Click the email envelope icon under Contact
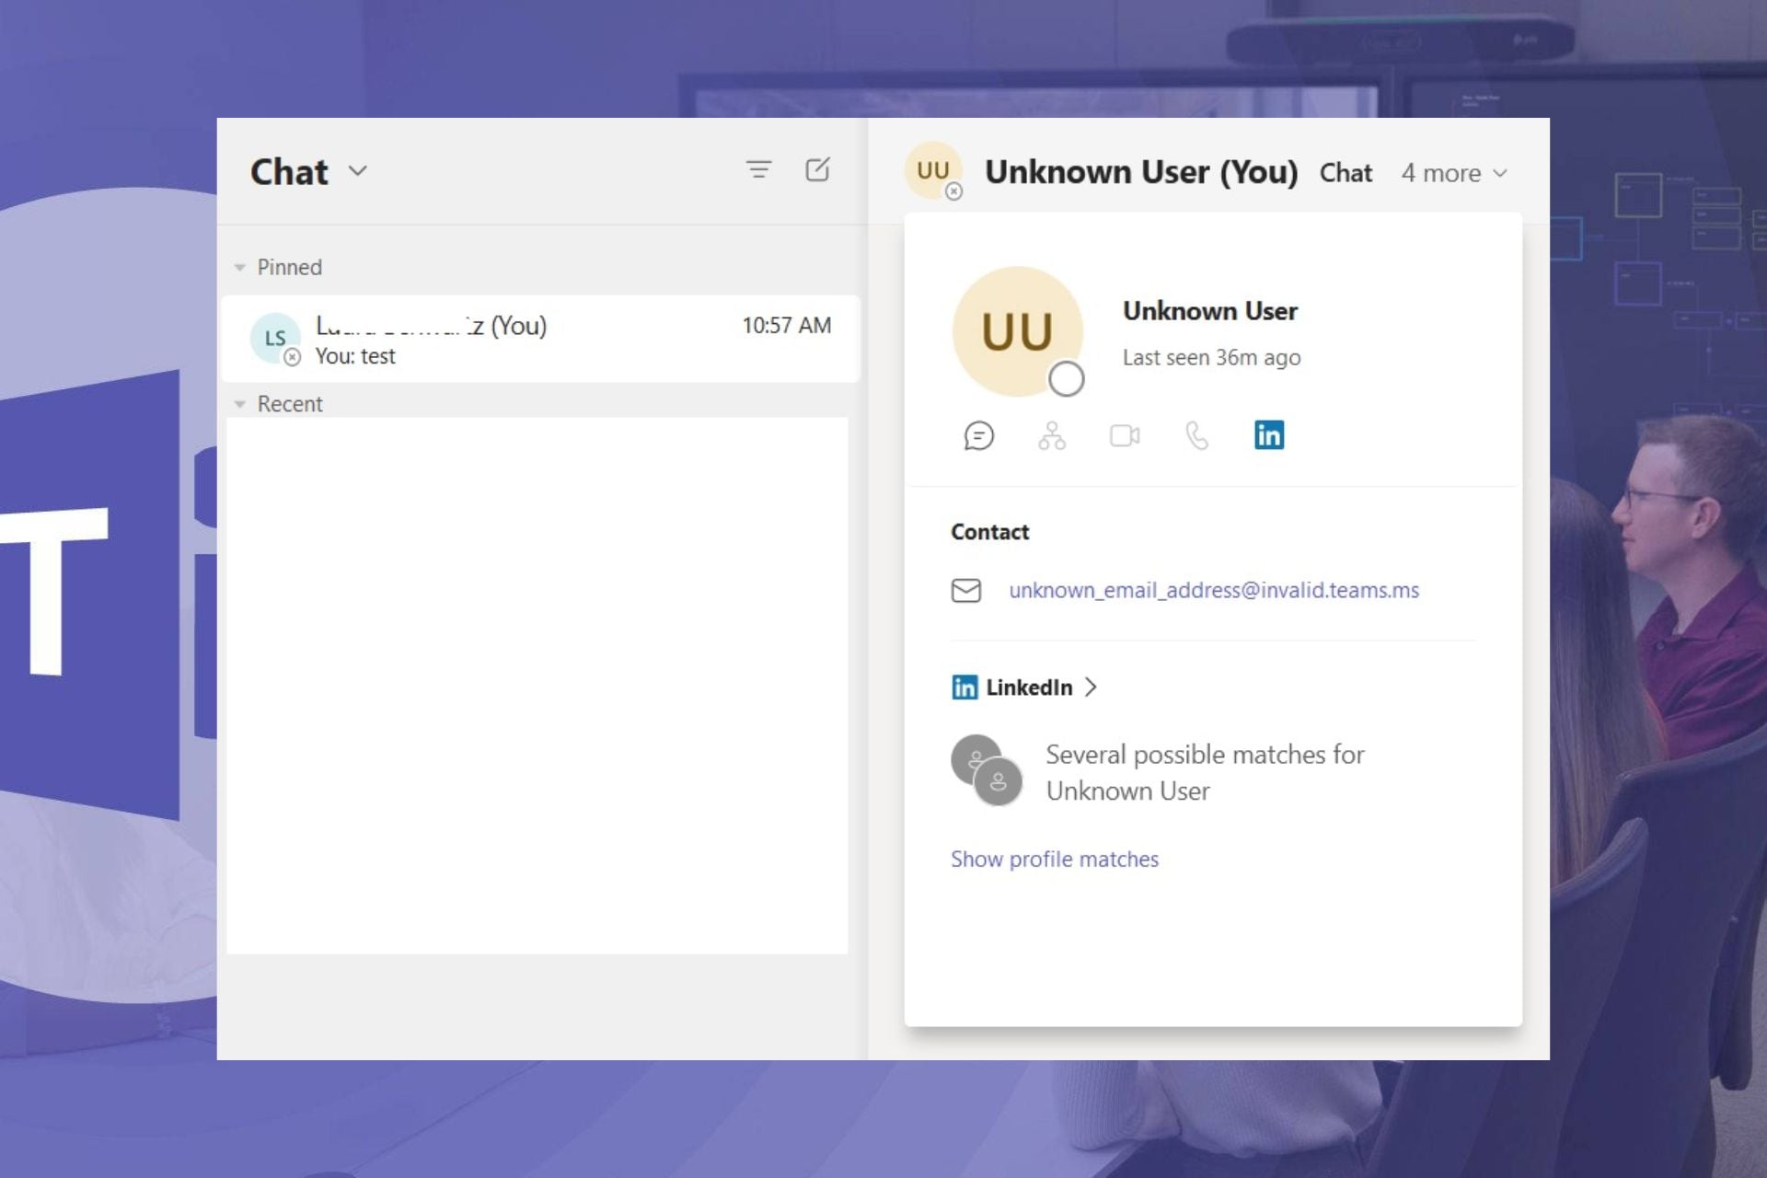The height and width of the screenshot is (1178, 1767). (x=966, y=590)
